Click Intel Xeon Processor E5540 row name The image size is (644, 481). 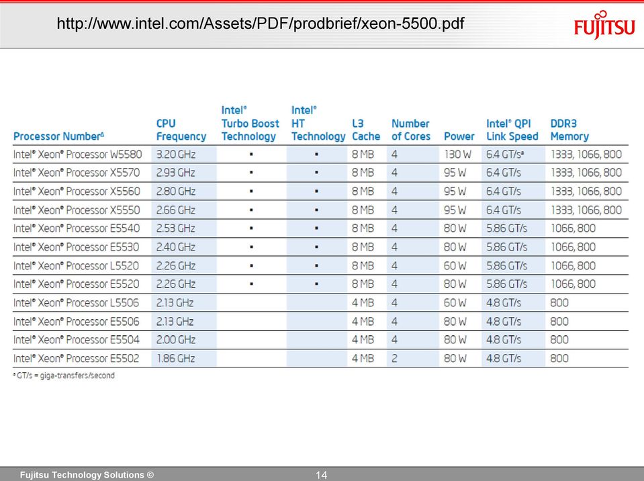coord(77,228)
